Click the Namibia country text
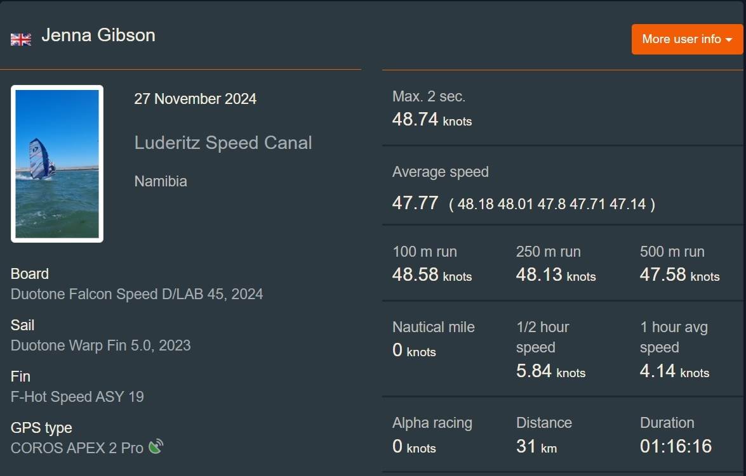 tap(161, 181)
